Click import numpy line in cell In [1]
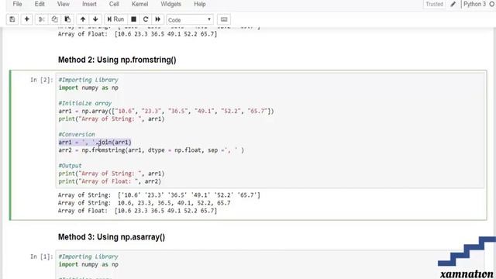 88,264
